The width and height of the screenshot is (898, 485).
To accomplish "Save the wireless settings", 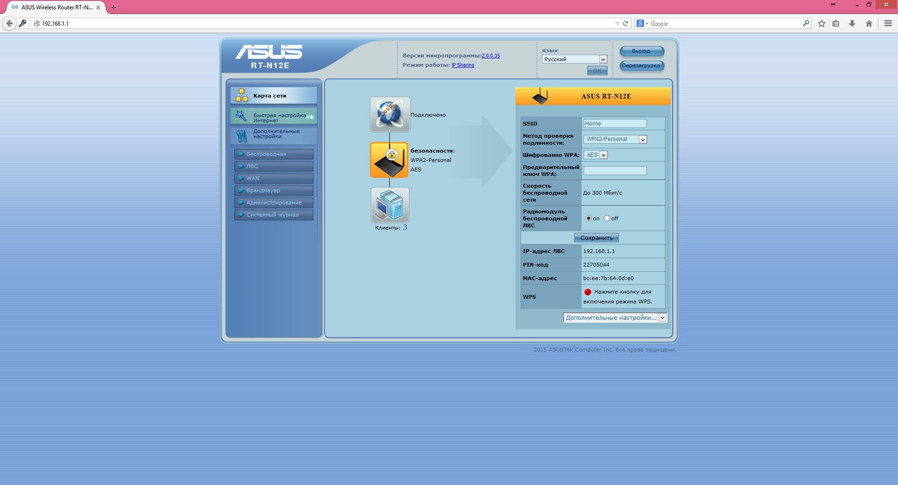I will pyautogui.click(x=596, y=238).
